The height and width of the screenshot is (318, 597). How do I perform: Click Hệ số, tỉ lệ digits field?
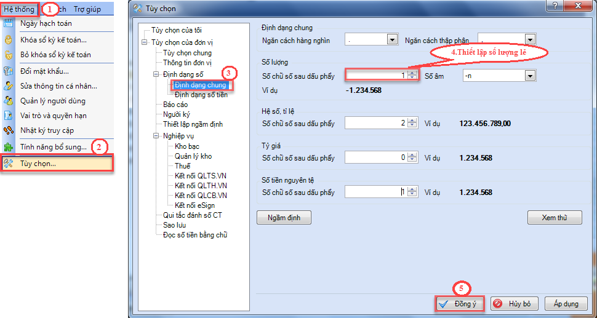coord(376,123)
